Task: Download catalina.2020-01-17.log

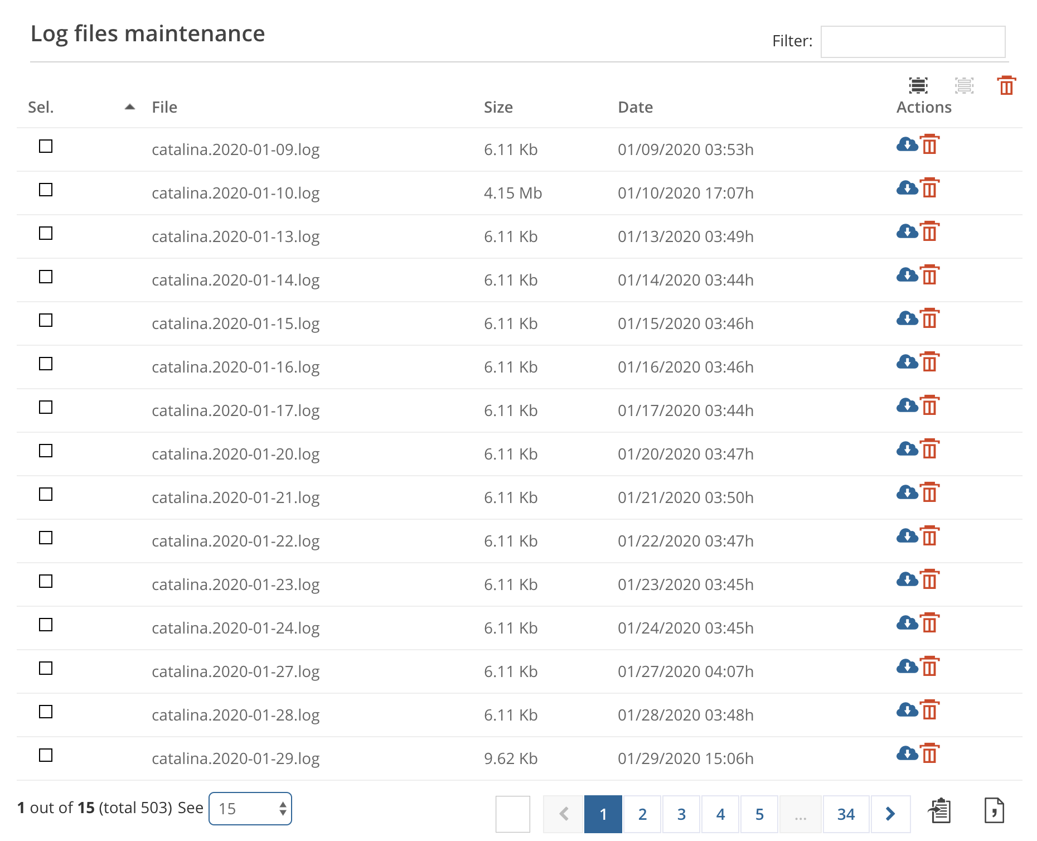Action: tap(907, 405)
